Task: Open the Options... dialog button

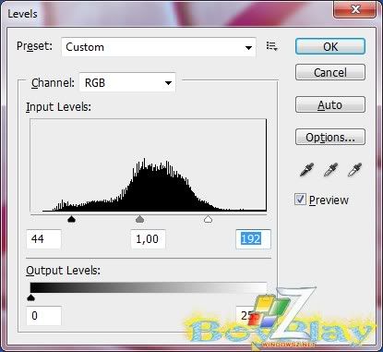Action: (330, 137)
